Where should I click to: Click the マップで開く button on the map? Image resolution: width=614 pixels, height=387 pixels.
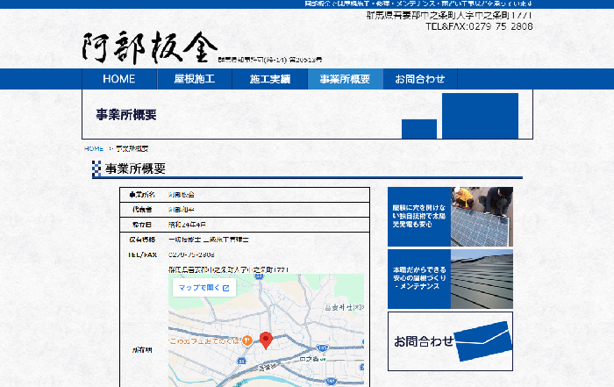pos(204,288)
